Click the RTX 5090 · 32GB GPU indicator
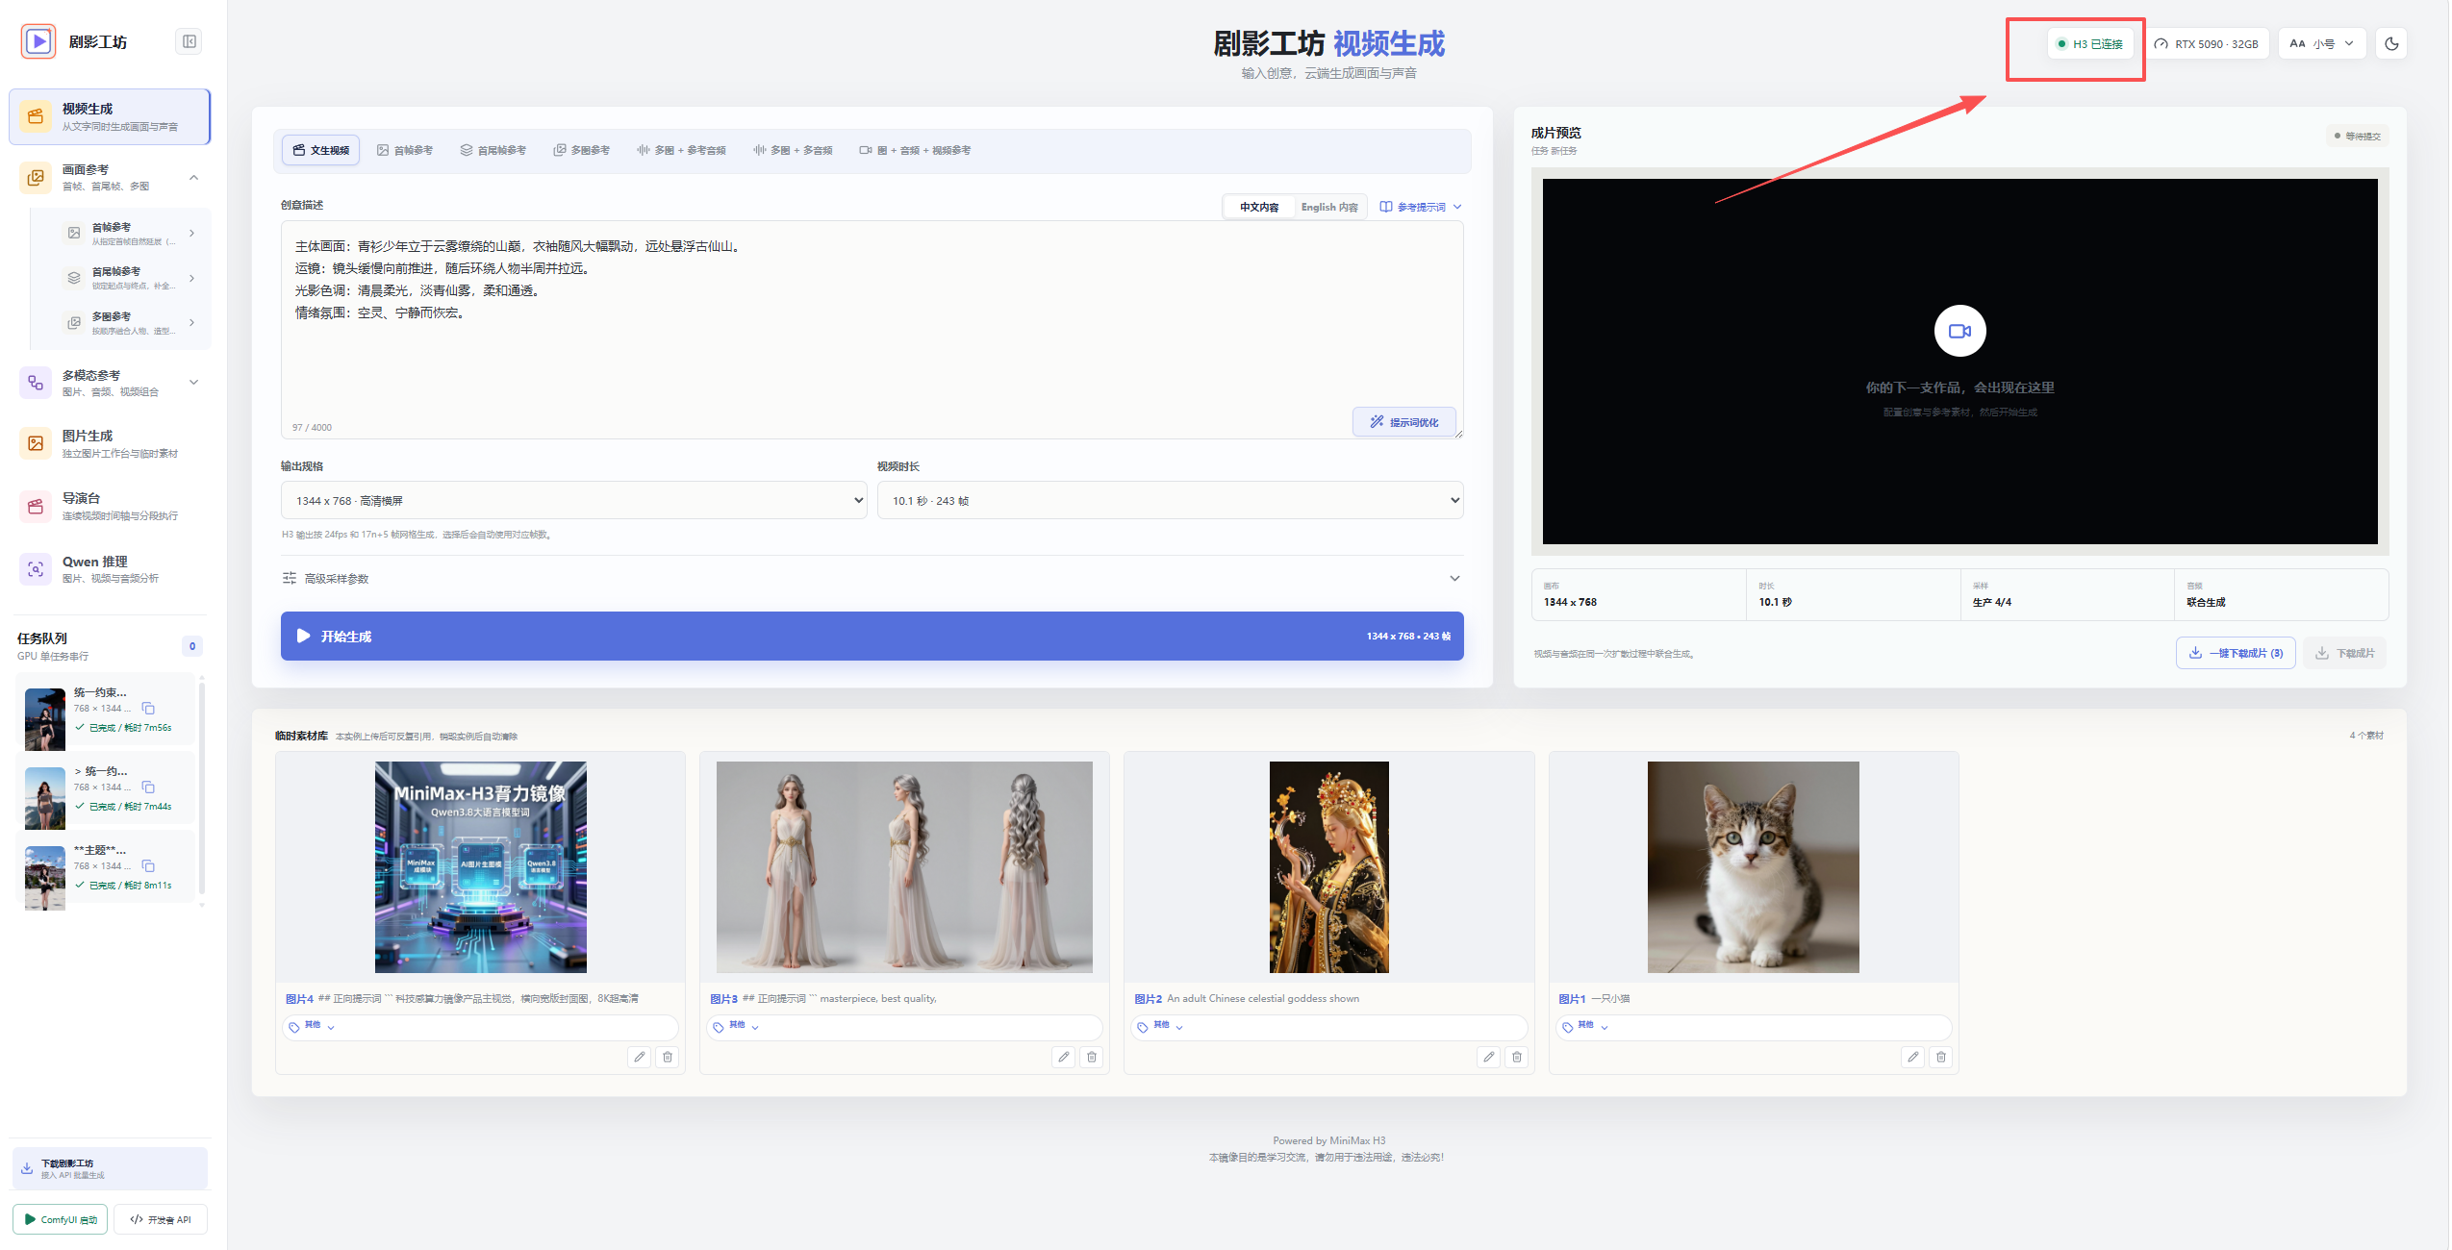This screenshot has width=2452, height=1250. (x=2207, y=43)
